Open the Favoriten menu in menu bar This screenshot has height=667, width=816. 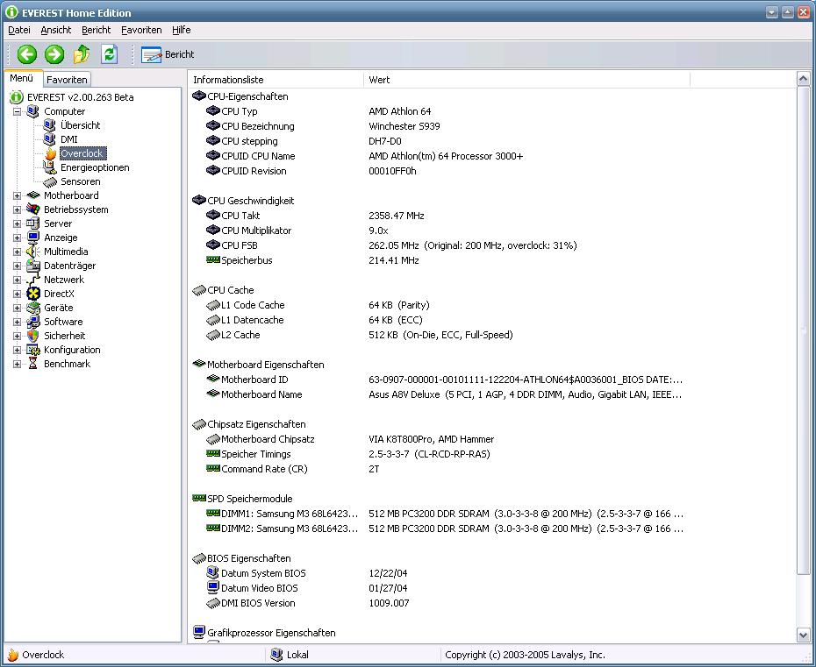click(x=141, y=30)
